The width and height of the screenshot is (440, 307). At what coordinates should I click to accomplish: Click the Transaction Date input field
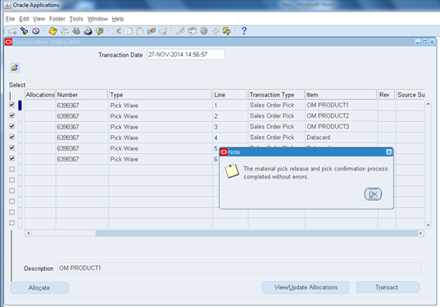tap(186, 54)
